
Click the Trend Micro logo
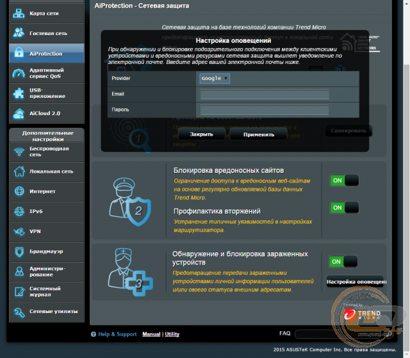(362, 314)
